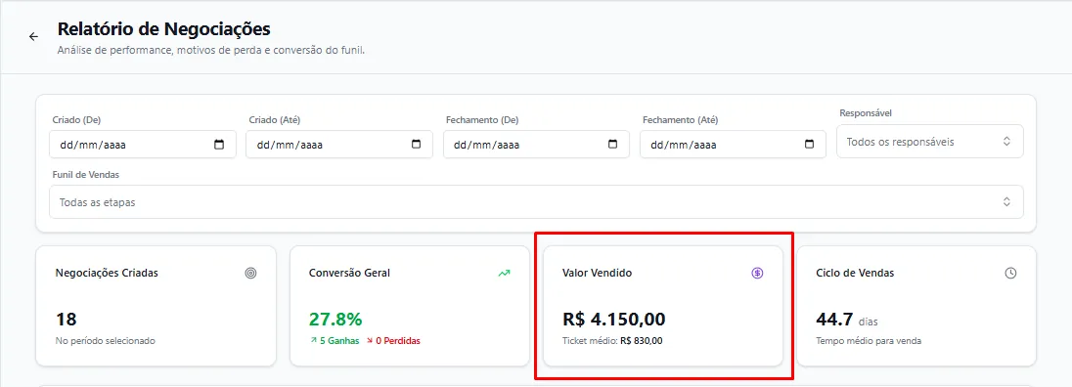This screenshot has width=1072, height=387.
Task: Open calendar picker in Criado (De) field
Action: pyautogui.click(x=219, y=145)
